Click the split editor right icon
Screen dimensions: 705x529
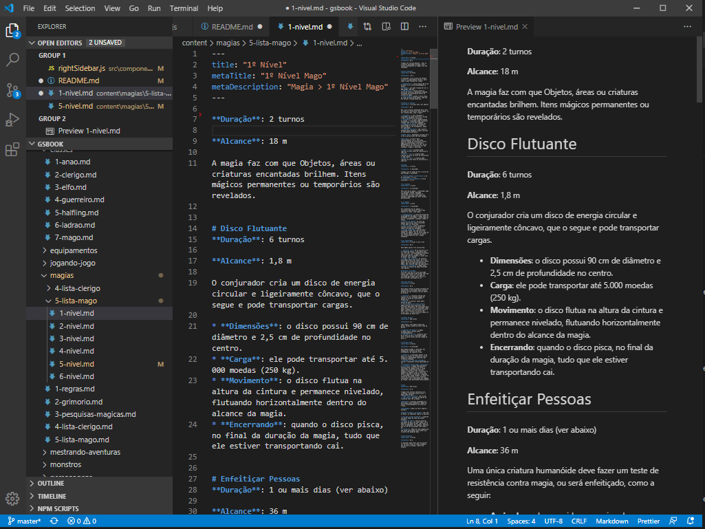404,27
